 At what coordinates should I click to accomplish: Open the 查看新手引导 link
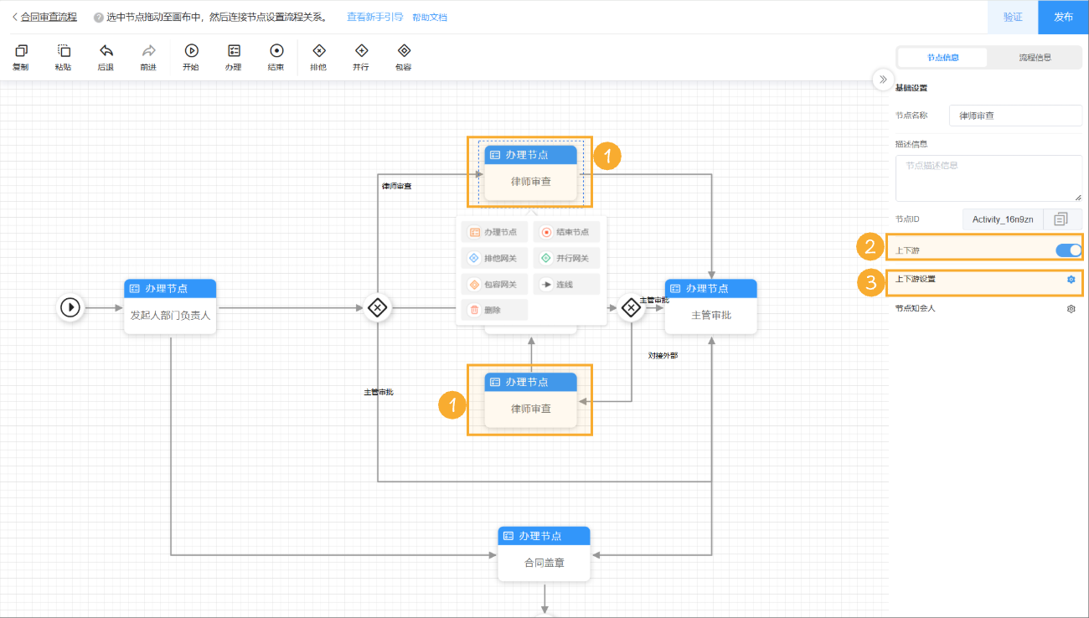click(374, 17)
